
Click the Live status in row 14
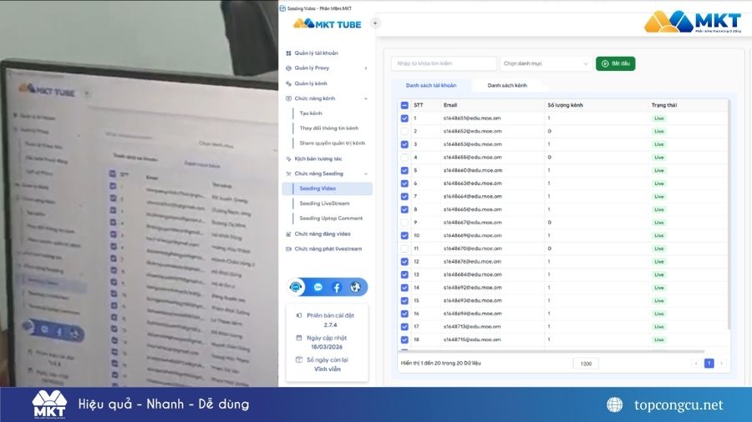point(659,288)
